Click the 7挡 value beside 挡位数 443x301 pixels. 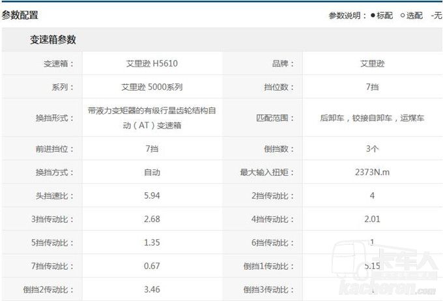point(372,87)
